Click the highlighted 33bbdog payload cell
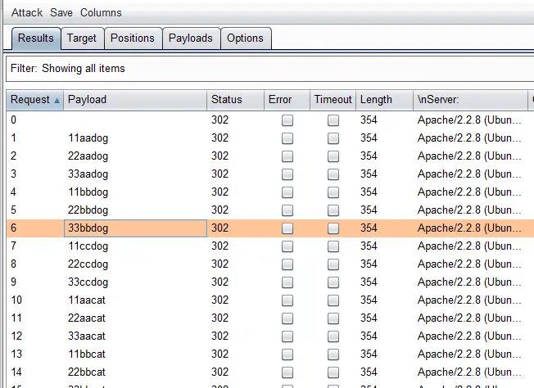534x388 pixels. 134,228
